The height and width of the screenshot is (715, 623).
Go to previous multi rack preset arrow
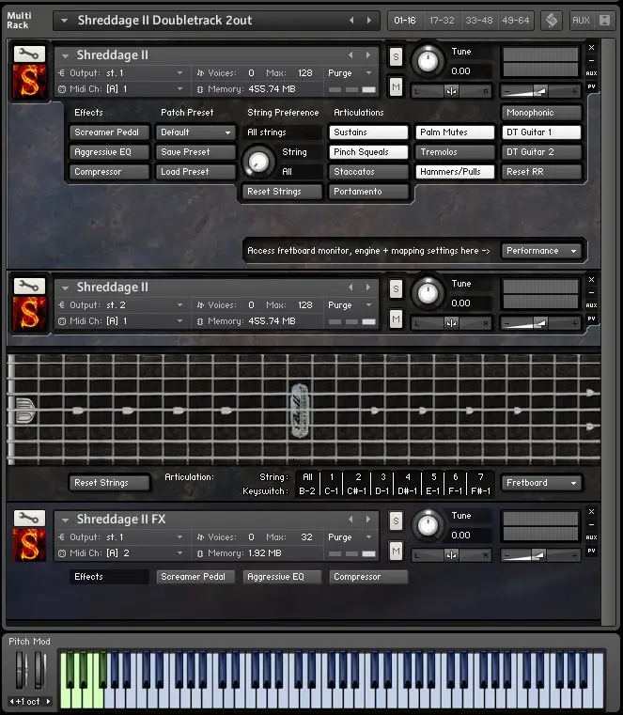click(x=351, y=20)
